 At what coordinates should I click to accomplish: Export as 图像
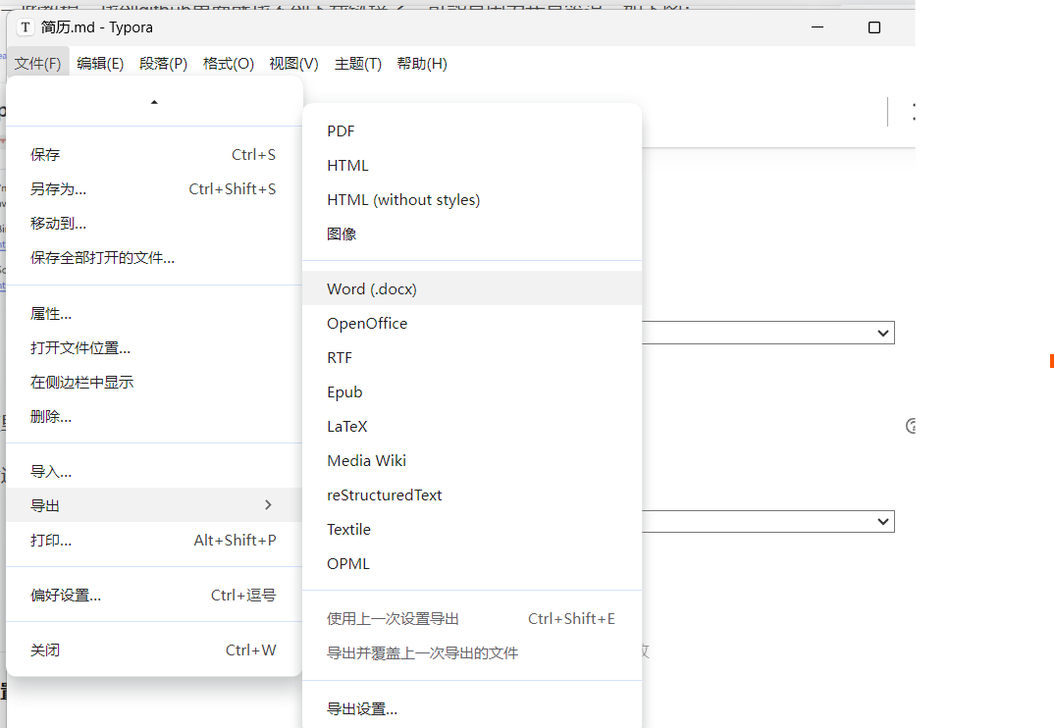click(472, 234)
